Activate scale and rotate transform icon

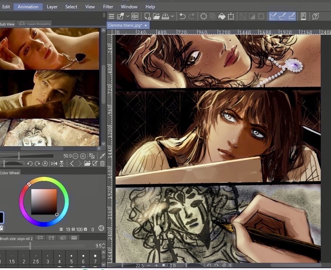231,16
